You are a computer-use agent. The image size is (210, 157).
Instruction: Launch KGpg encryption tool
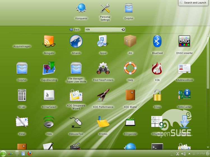(157, 96)
